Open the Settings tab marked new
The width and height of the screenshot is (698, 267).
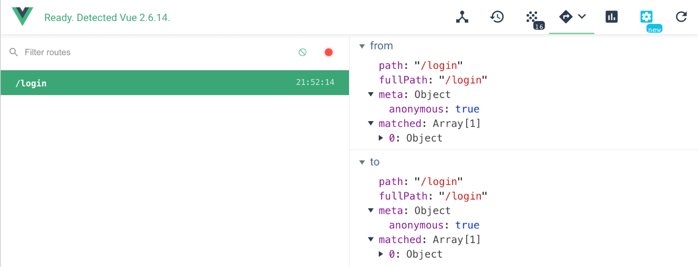pos(646,17)
